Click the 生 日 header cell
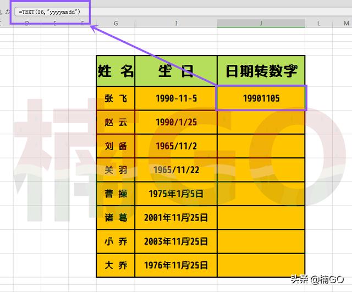Viewport: 352px width, 292px height. (x=176, y=71)
